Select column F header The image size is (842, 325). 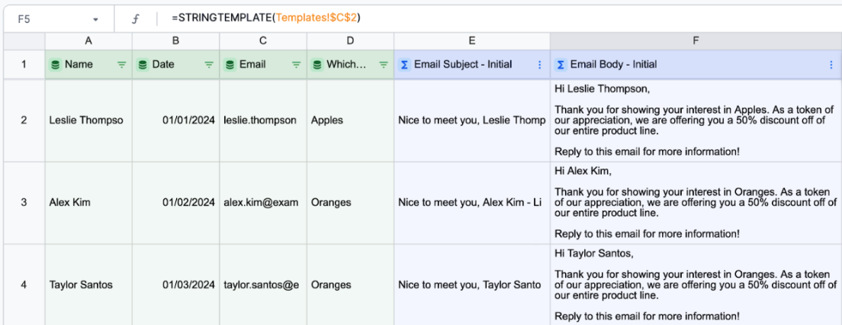[696, 41]
